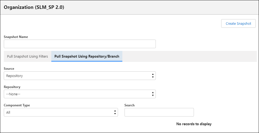Click the Create Snapshot button
Image resolution: width=259 pixels, height=133 pixels.
click(238, 23)
